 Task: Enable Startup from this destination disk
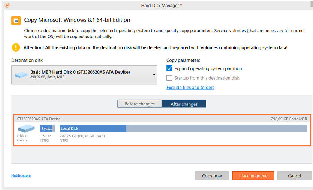(169, 78)
